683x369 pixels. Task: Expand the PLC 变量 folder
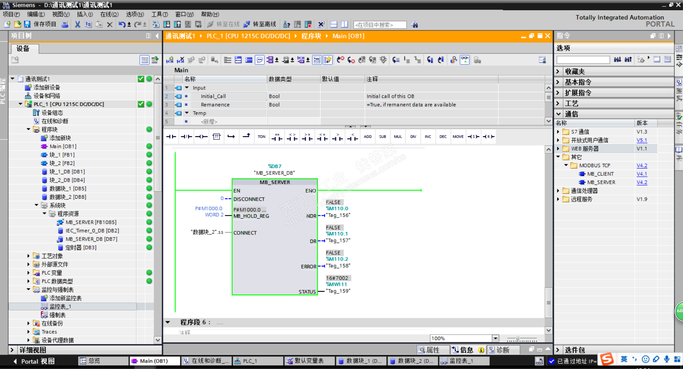pos(28,272)
